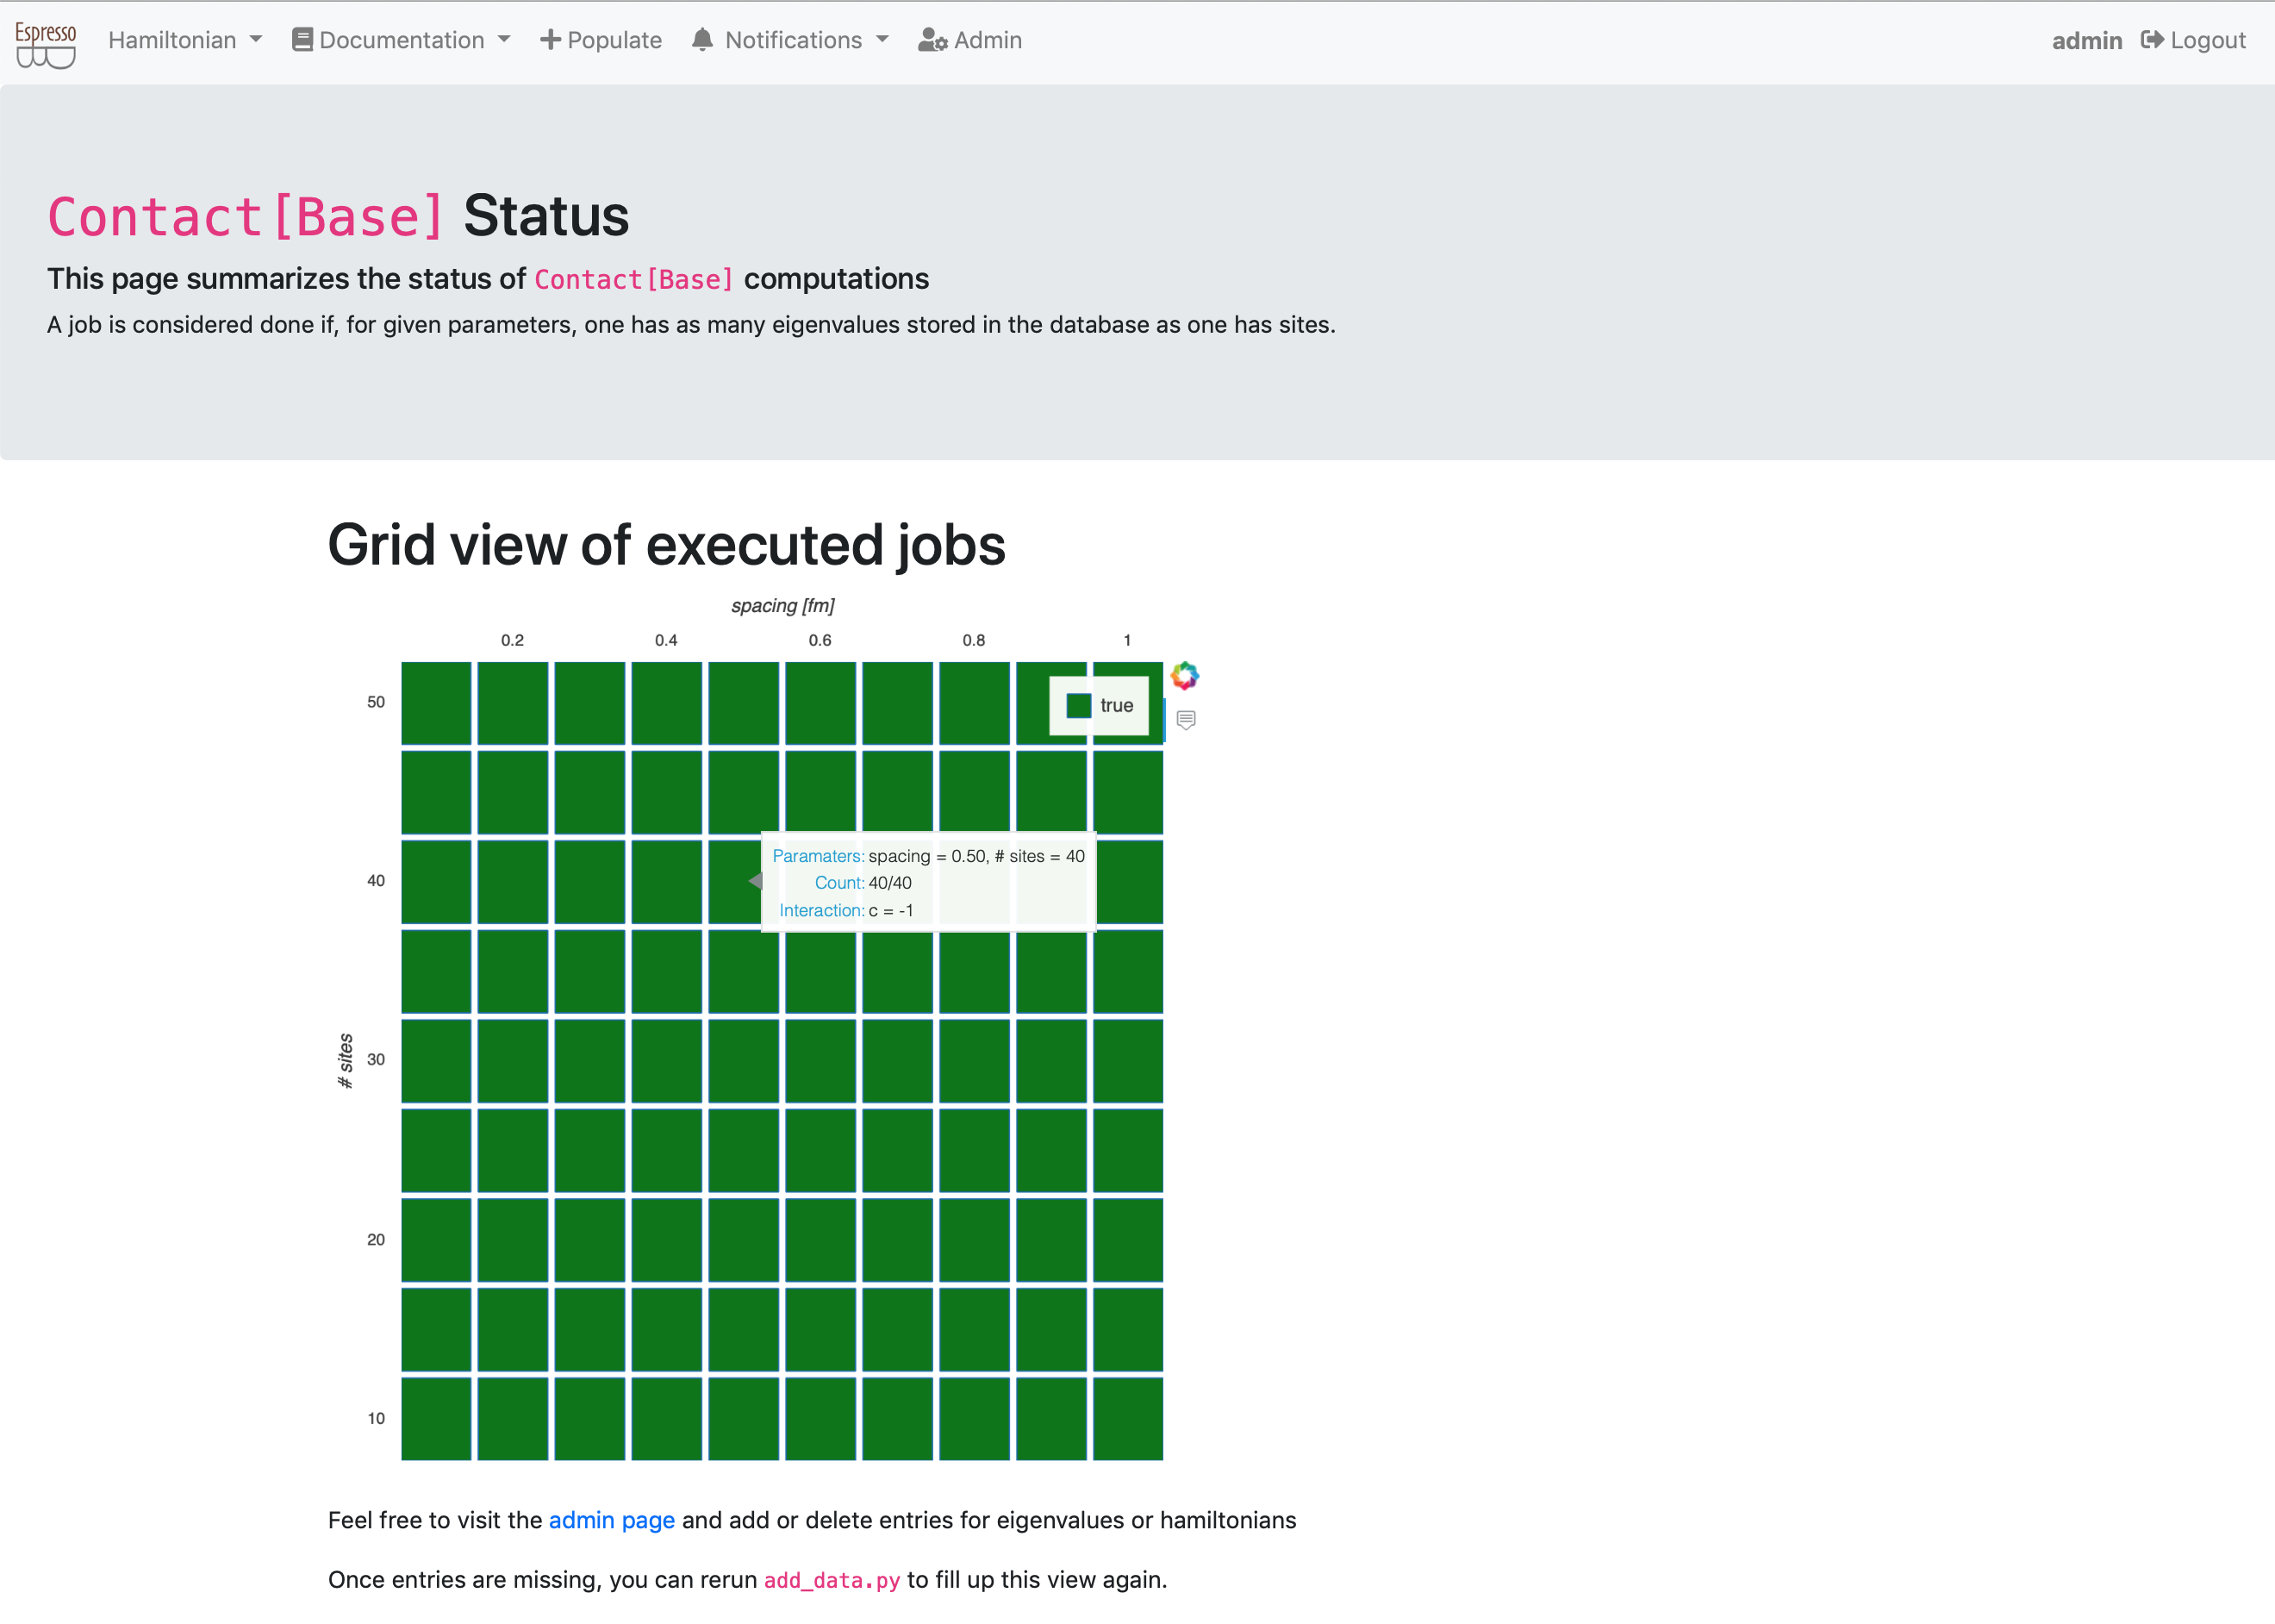Click the admin username in navbar
The image size is (2275, 1624).
[2086, 41]
